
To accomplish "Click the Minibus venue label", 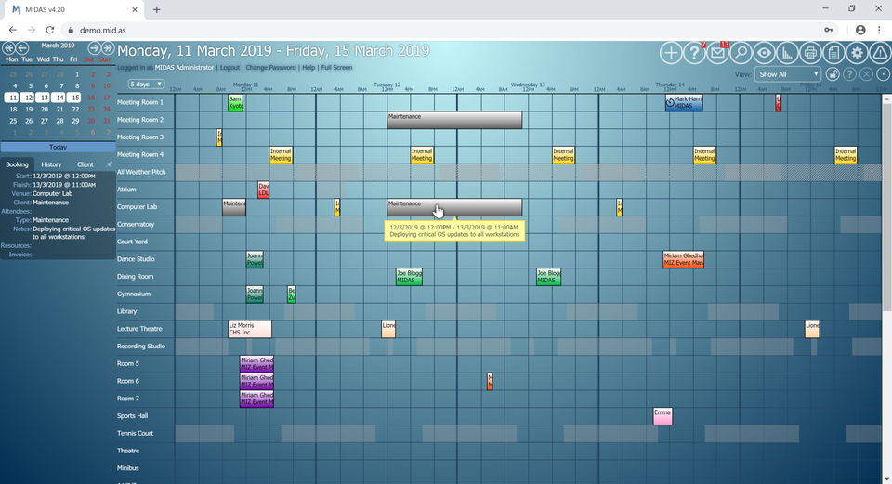I will (x=127, y=468).
